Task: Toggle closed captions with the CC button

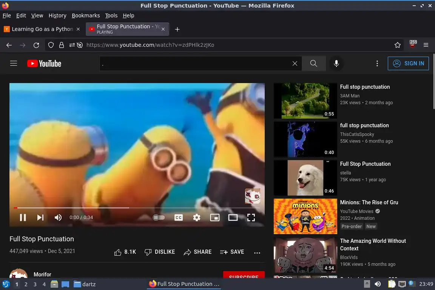Action: 178,217
